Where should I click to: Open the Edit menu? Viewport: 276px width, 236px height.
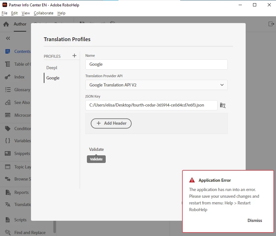click(x=14, y=13)
